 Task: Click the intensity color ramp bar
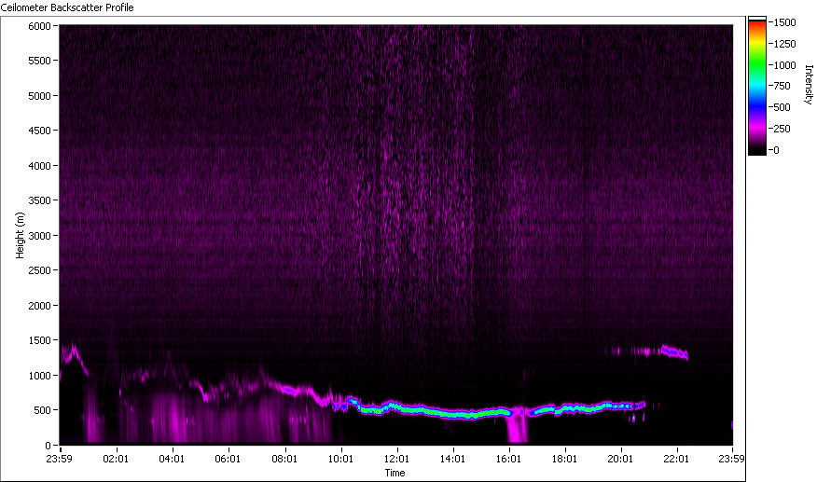click(x=757, y=86)
